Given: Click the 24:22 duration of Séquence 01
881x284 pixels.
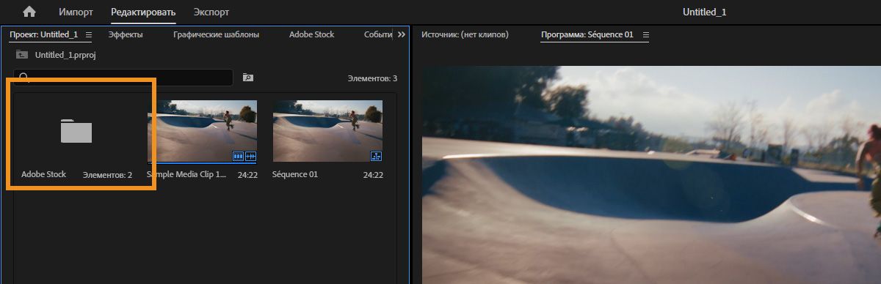Looking at the screenshot, I should tap(373, 175).
